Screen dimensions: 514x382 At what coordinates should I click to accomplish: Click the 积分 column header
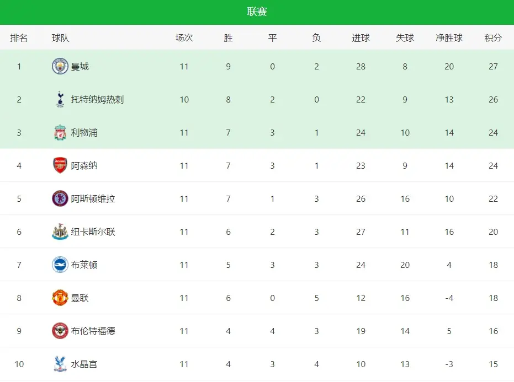pos(493,38)
